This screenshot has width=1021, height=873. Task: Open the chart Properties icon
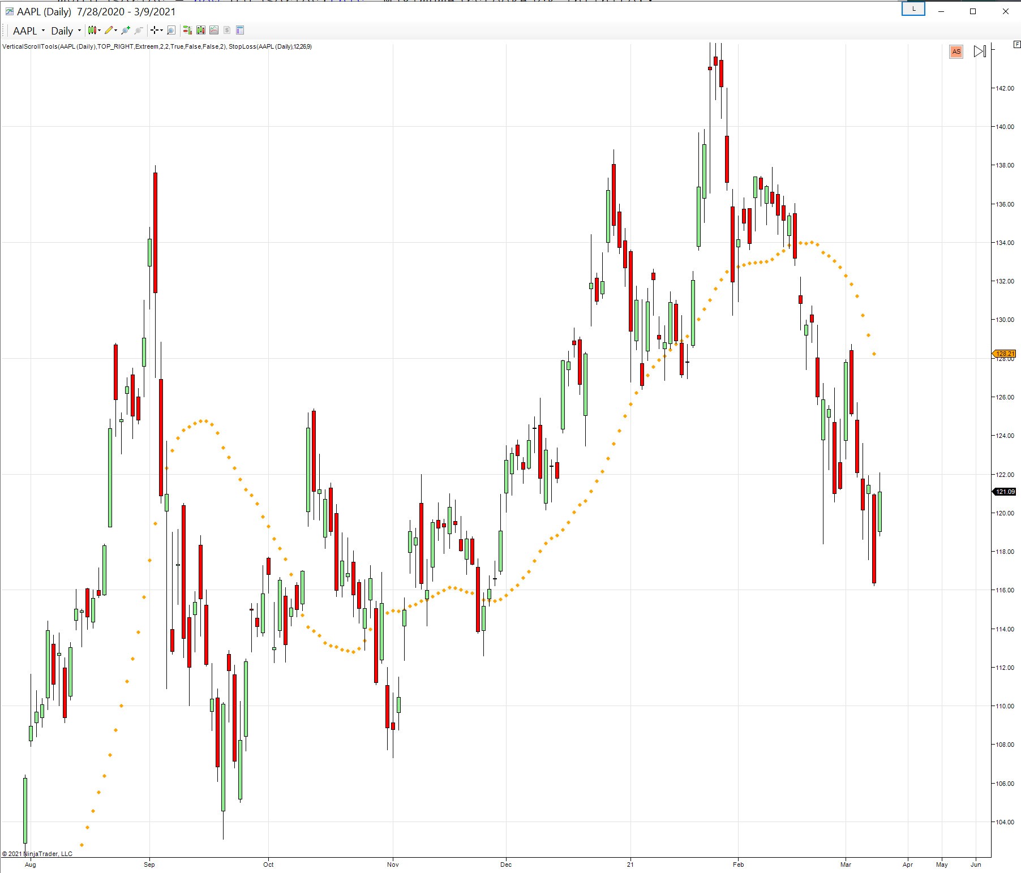[240, 30]
